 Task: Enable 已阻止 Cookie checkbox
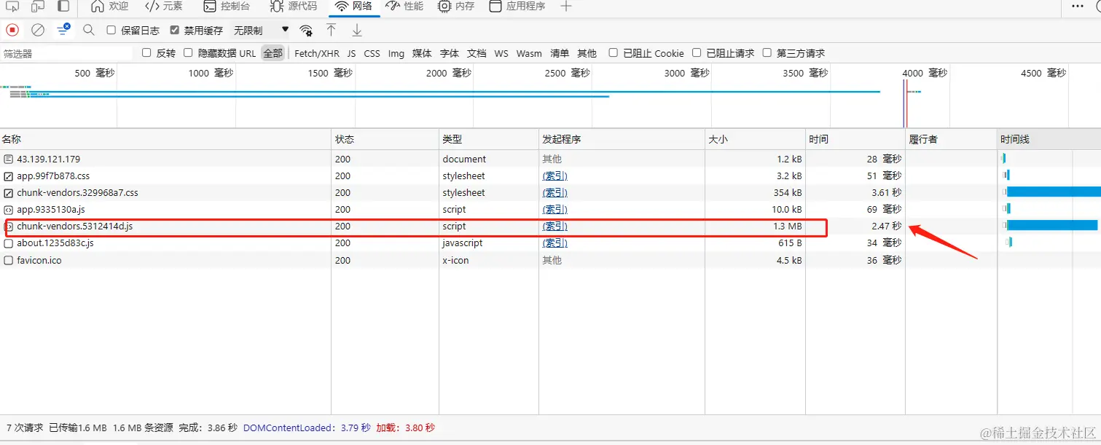coord(613,53)
